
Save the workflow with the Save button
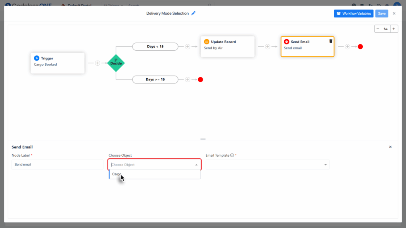tap(381, 13)
